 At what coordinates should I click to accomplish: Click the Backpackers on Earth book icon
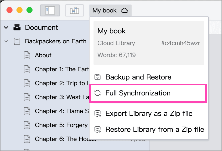click(x=17, y=41)
